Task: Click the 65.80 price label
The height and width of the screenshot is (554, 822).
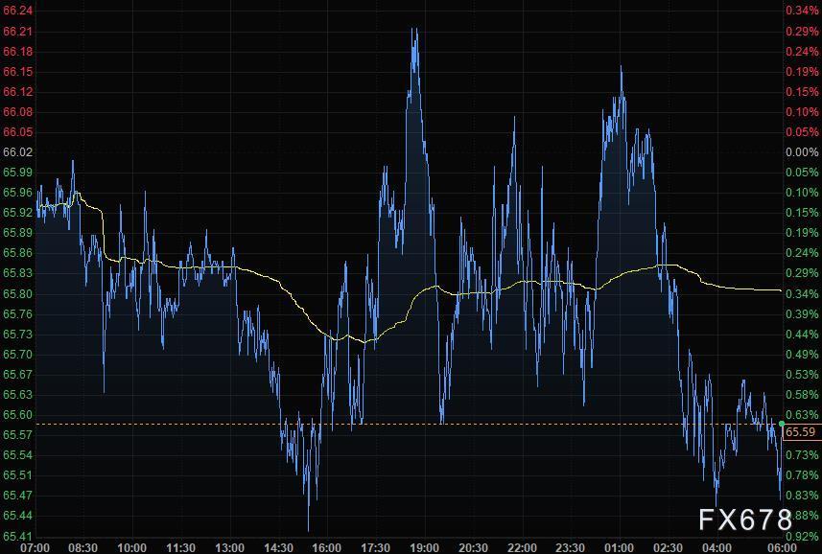Action: pos(17,293)
